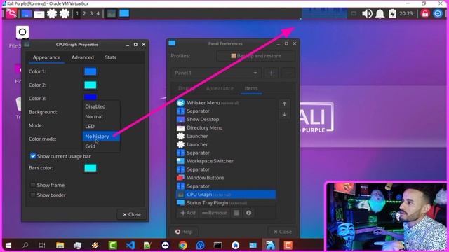
Task: Click the volume speaker icon in the panel
Action: pyautogui.click(x=367, y=13)
